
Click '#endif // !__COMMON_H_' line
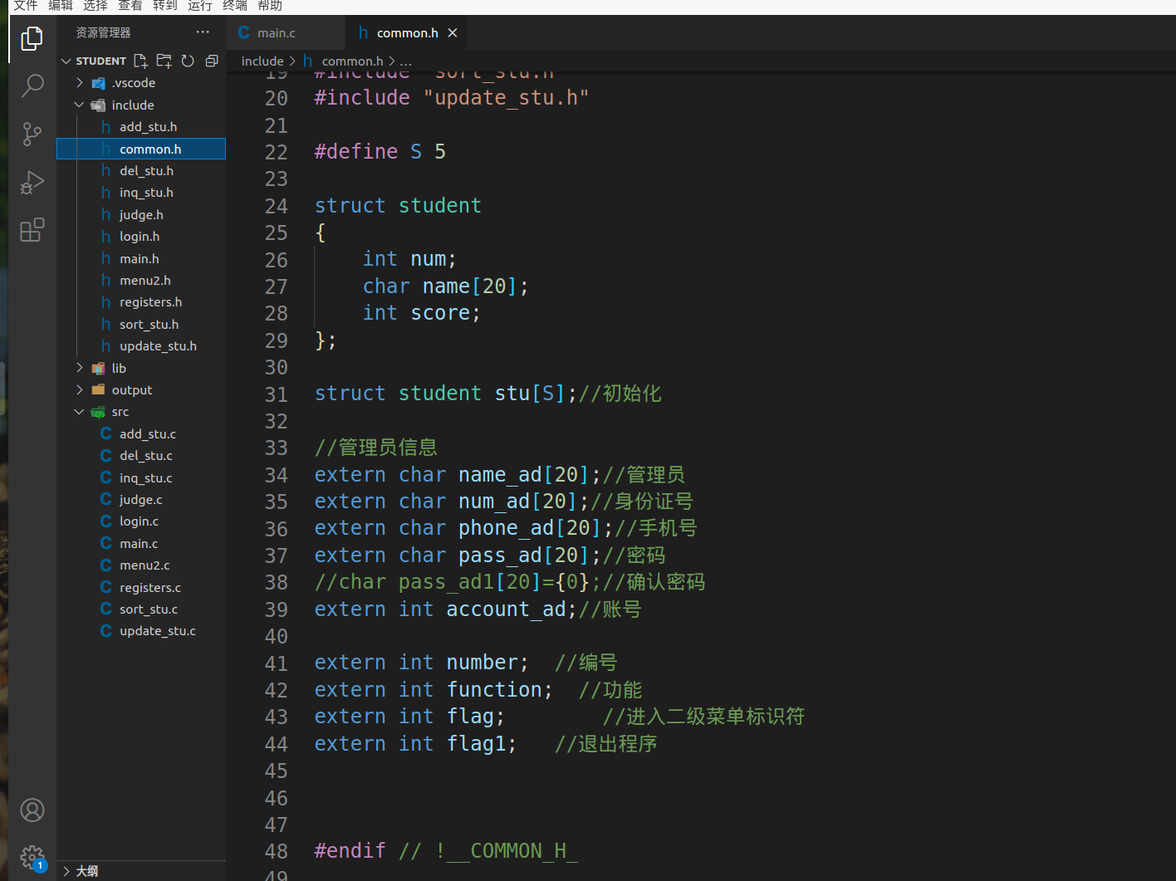click(x=446, y=851)
